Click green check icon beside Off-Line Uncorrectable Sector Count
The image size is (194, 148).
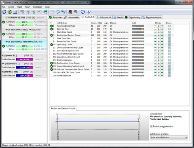51,69
